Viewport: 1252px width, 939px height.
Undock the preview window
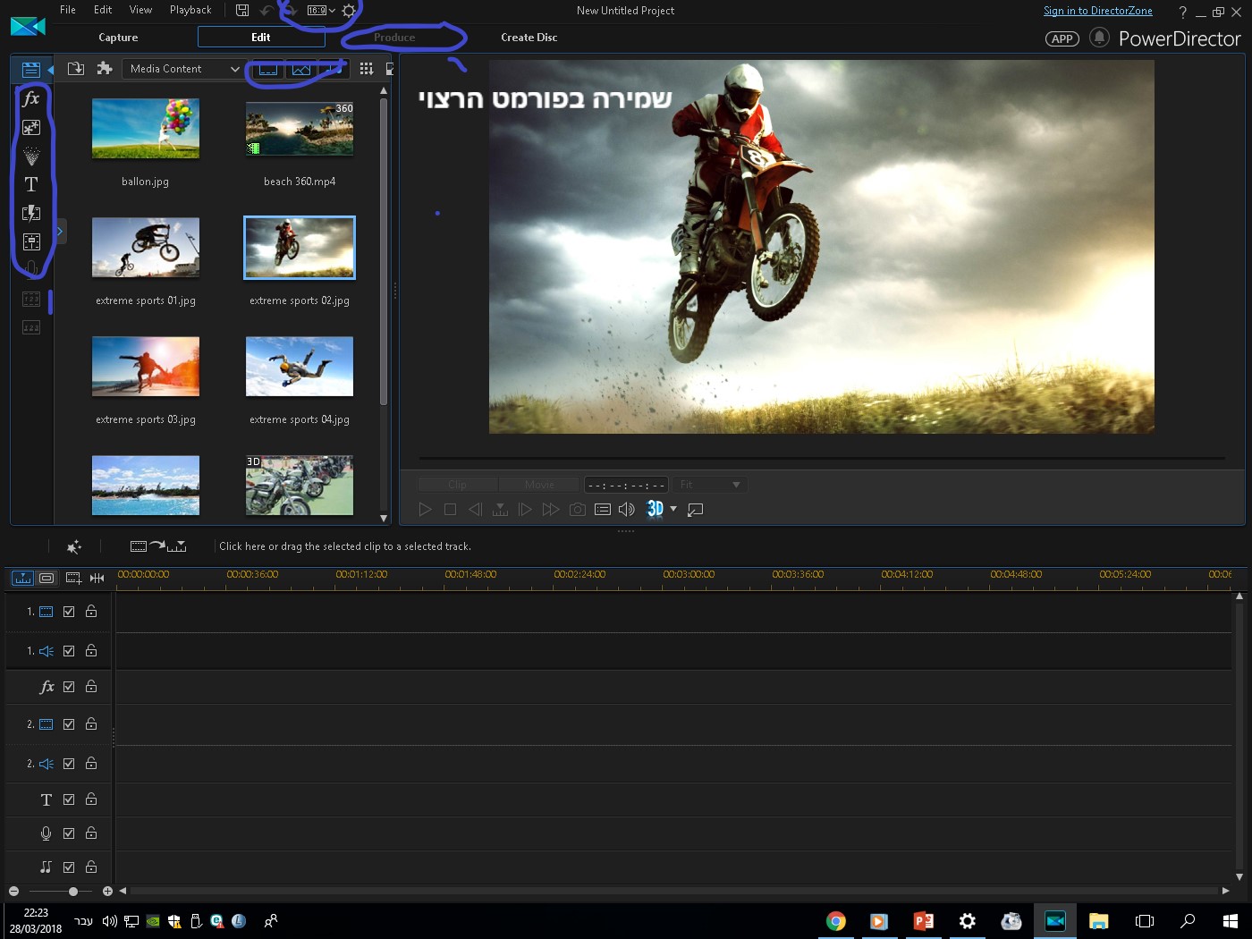click(x=695, y=509)
